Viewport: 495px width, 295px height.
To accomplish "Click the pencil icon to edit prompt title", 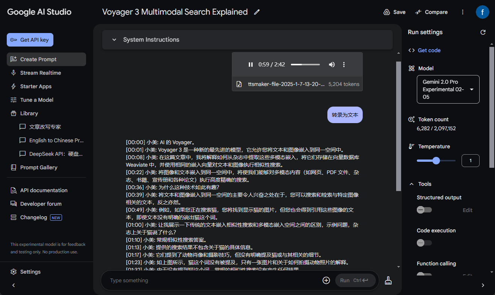I will pyautogui.click(x=257, y=12).
